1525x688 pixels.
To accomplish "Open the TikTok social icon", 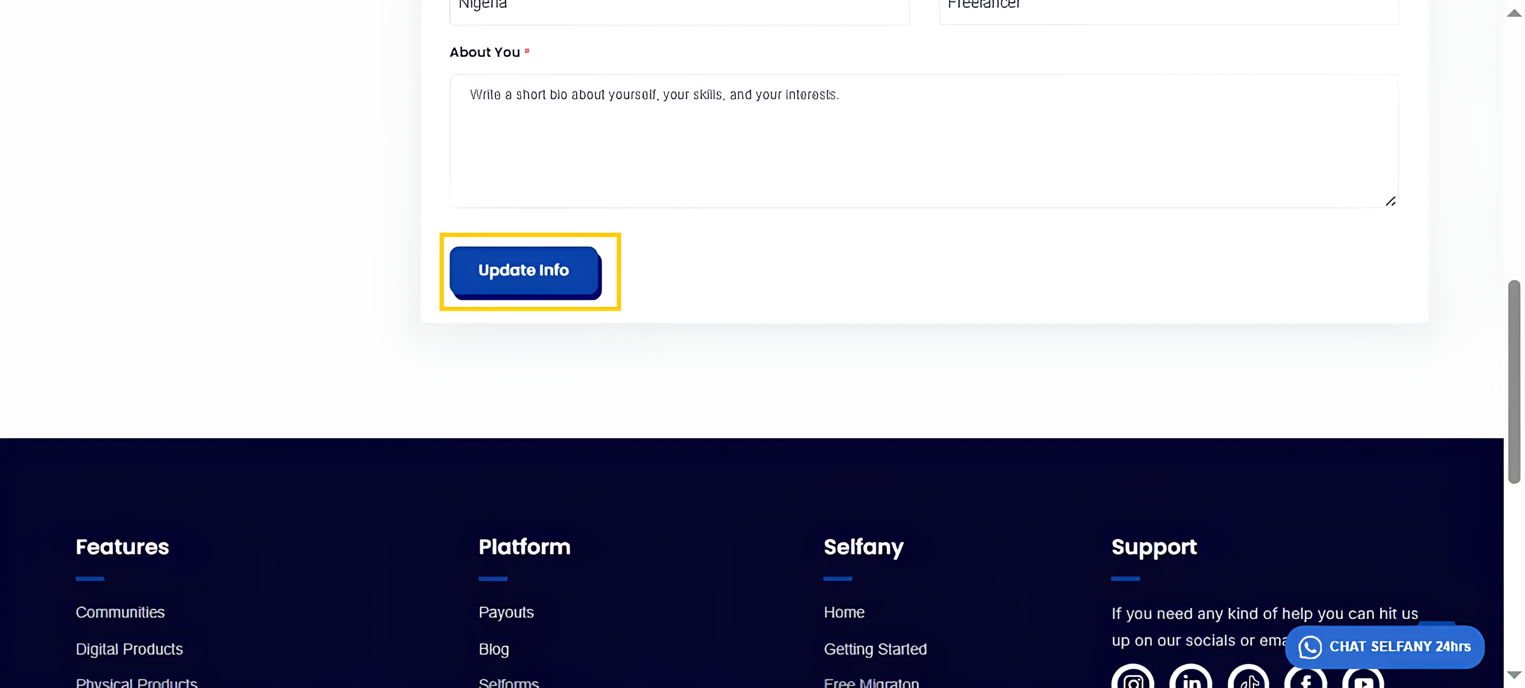I will (1248, 679).
